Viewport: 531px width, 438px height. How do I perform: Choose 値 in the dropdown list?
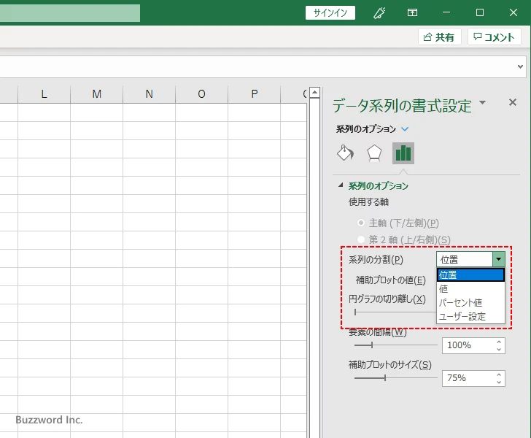(470, 289)
